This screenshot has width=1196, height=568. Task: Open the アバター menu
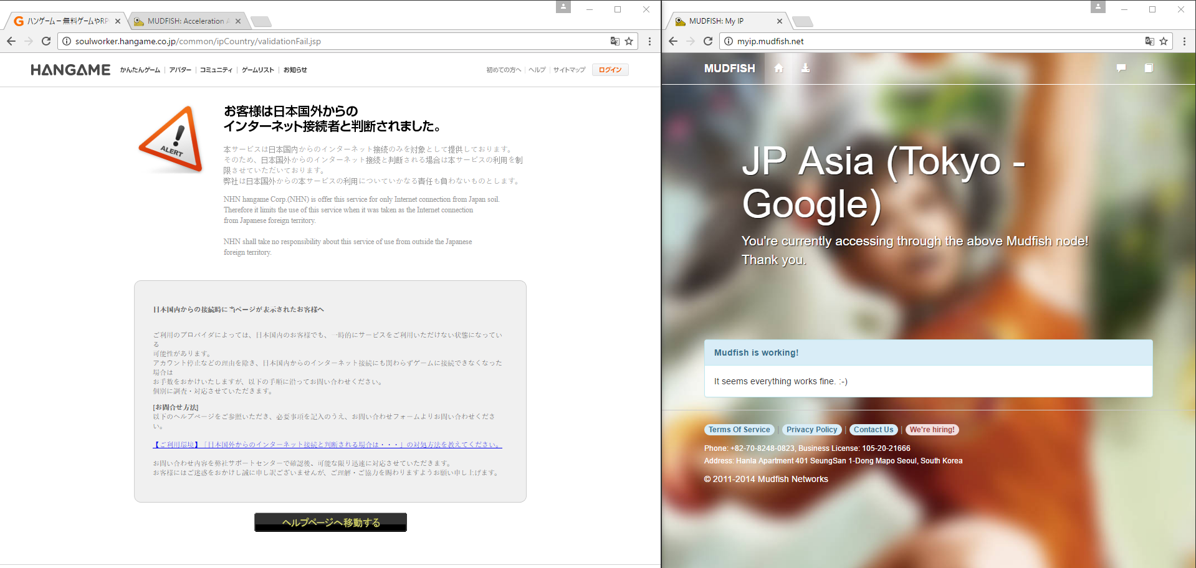[180, 70]
